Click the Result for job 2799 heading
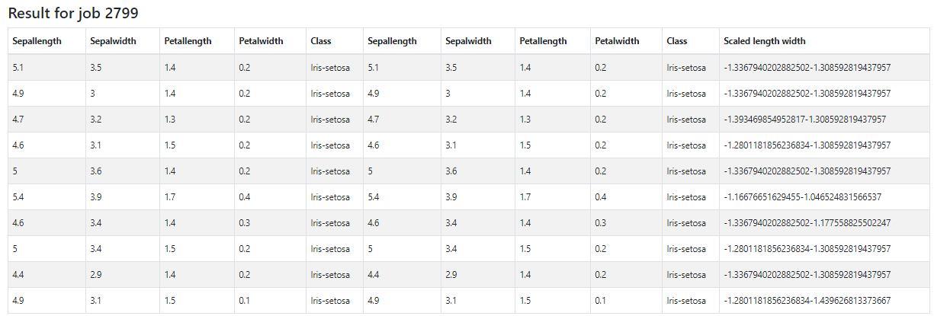 (73, 13)
